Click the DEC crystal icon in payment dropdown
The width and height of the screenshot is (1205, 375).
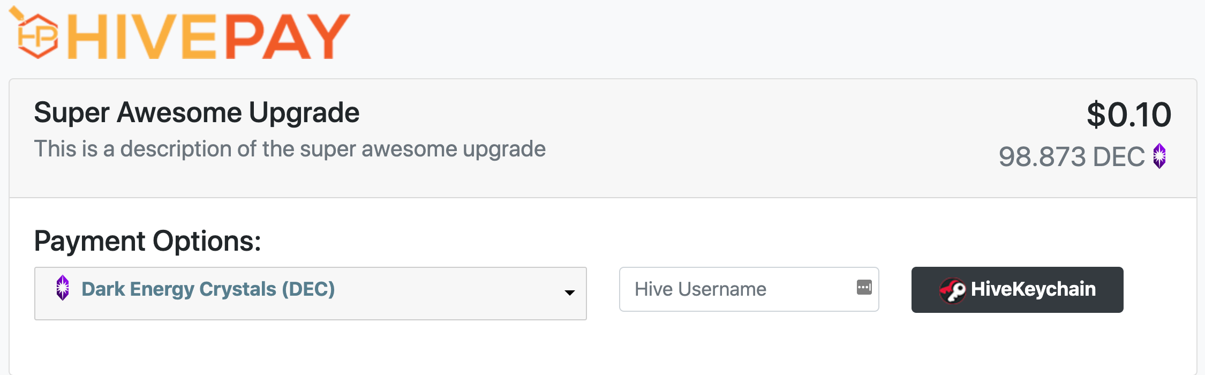pos(63,288)
